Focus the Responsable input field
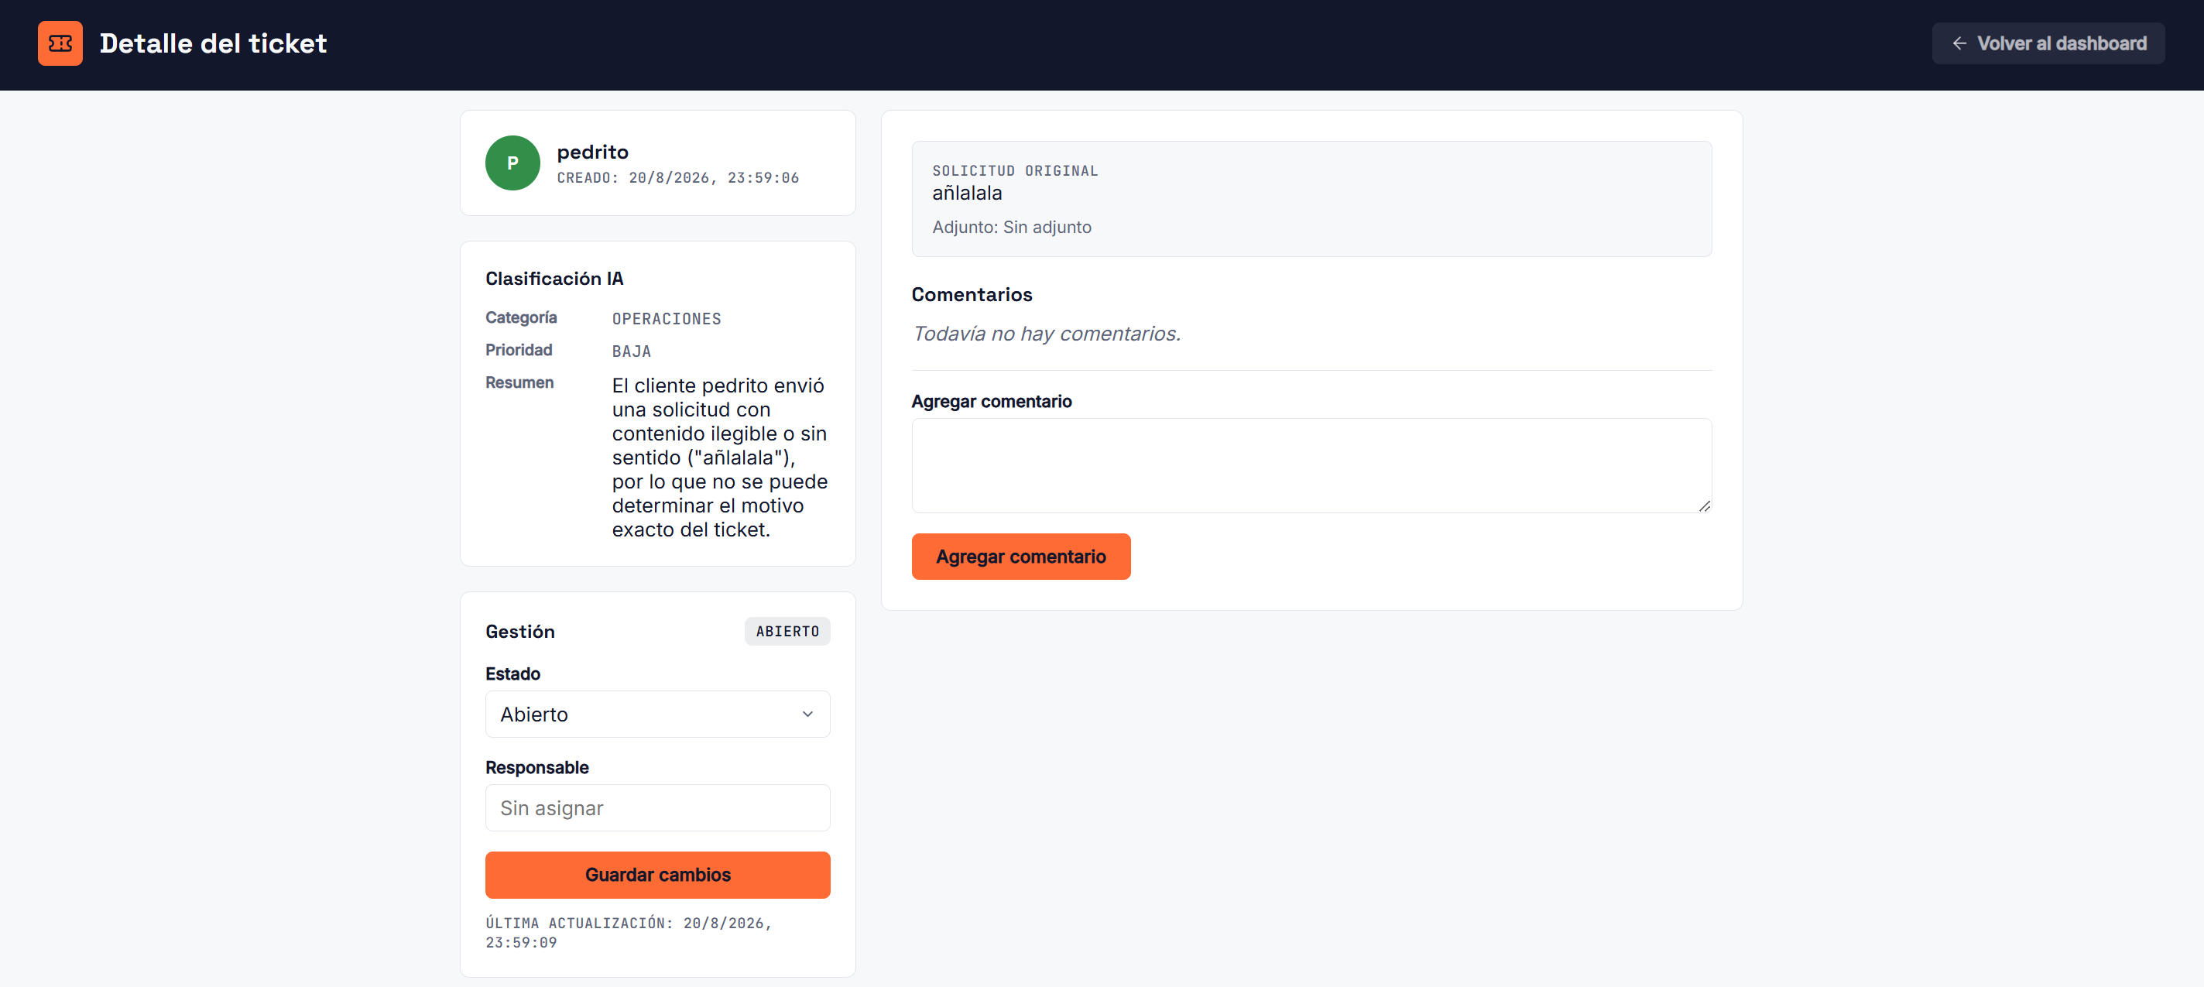Image resolution: width=2204 pixels, height=987 pixels. click(657, 808)
